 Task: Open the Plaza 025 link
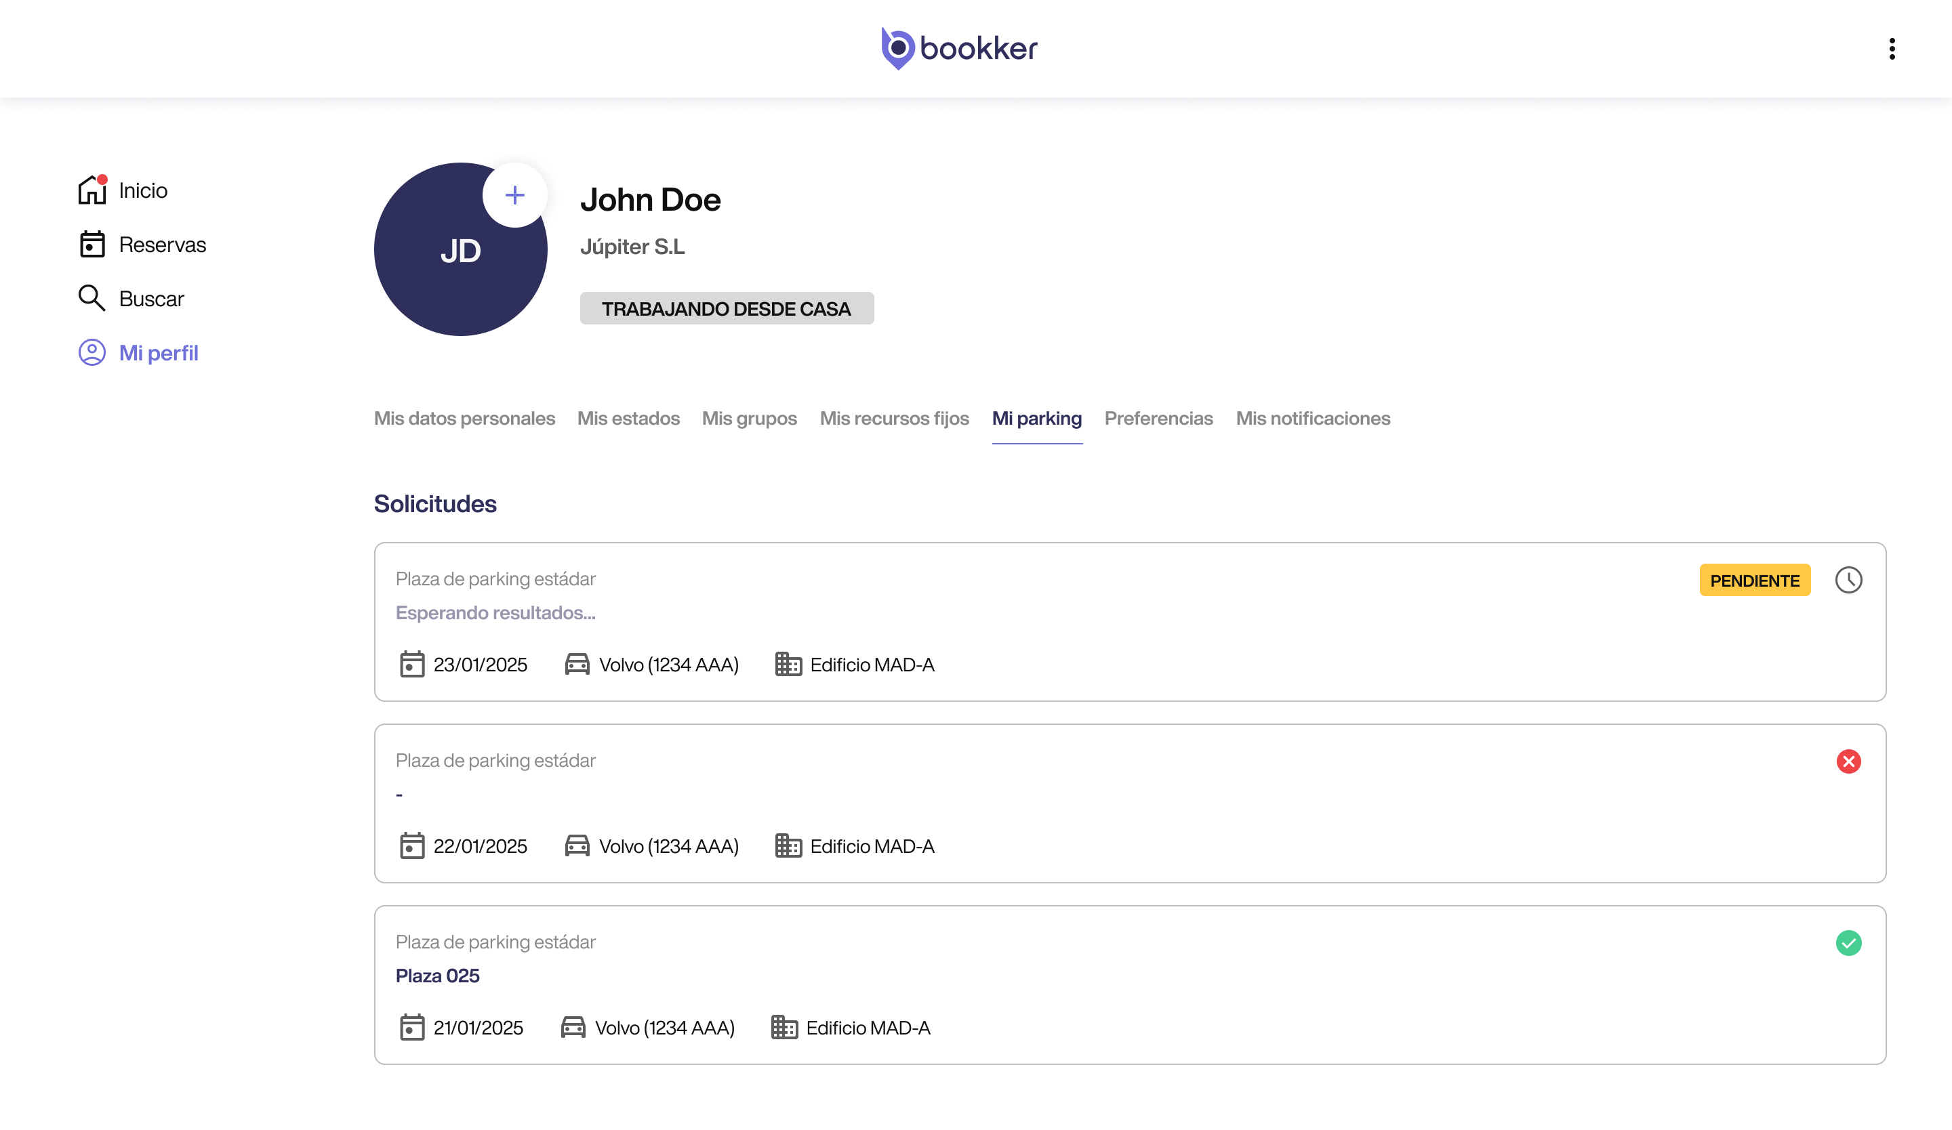437,976
